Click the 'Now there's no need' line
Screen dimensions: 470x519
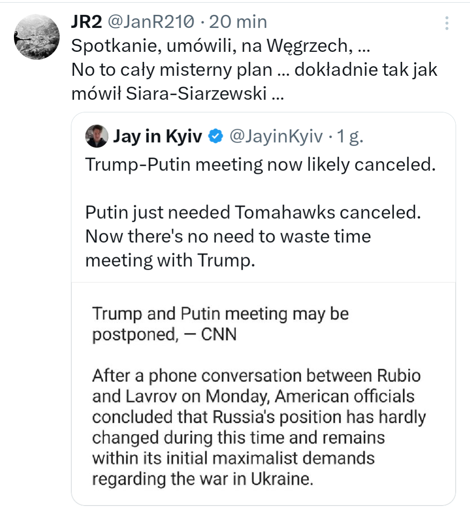(228, 237)
